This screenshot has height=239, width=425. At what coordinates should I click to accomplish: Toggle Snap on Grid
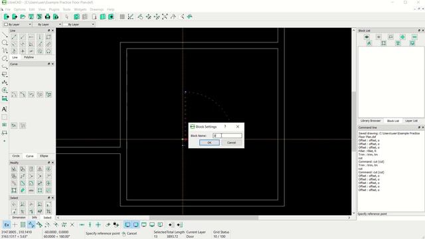pyautogui.click(x=23, y=224)
